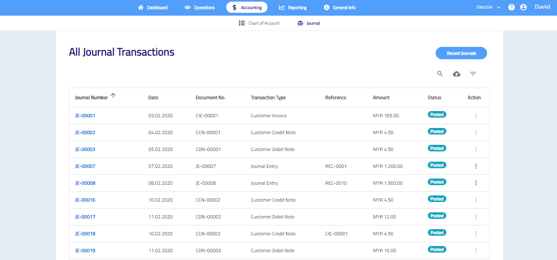Open action menu for JE-00008 row
The width and height of the screenshot is (557, 260).
tap(476, 183)
